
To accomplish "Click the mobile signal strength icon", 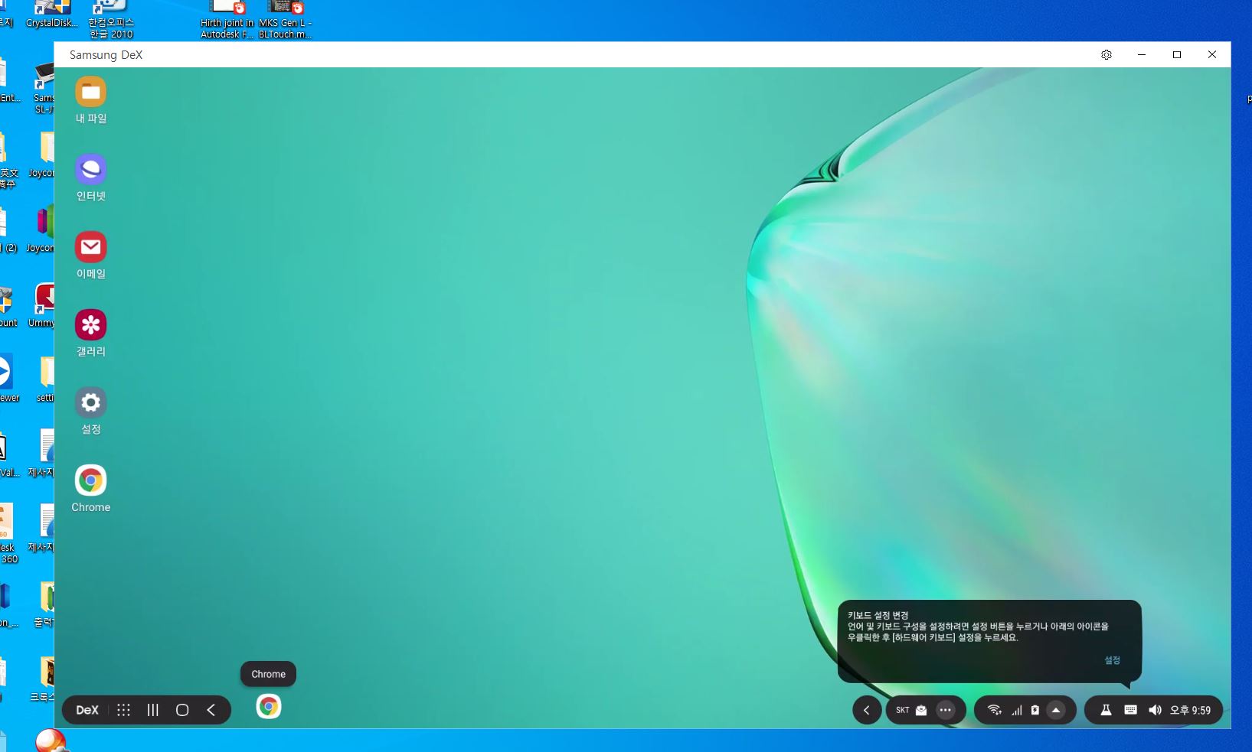I will [x=1016, y=710].
